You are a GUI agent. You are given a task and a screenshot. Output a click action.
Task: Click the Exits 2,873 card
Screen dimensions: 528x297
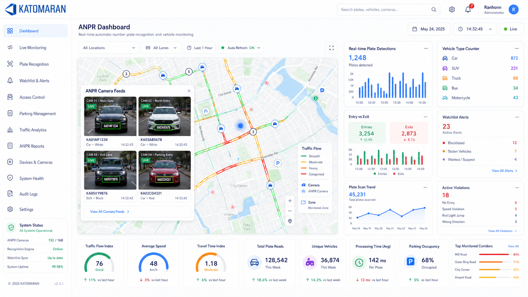pyautogui.click(x=409, y=133)
